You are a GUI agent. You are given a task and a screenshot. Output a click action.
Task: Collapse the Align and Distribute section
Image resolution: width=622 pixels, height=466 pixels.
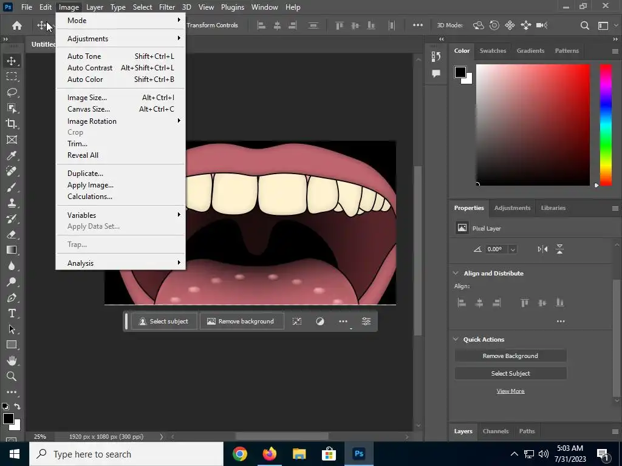pos(456,273)
